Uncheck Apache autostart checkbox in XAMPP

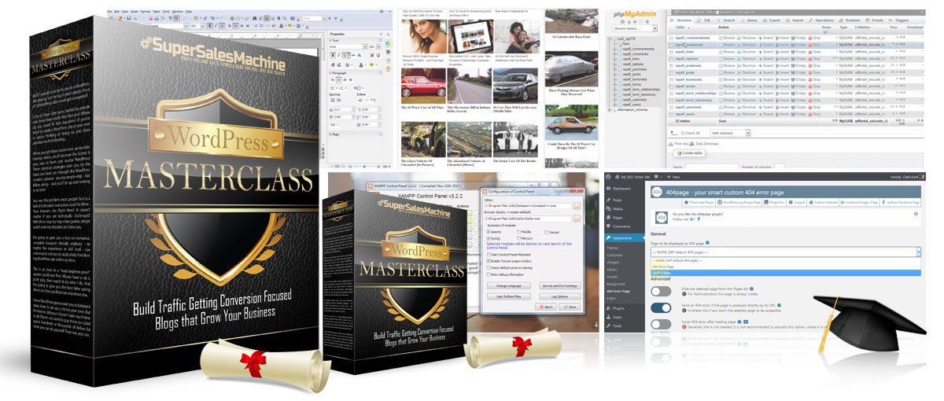click(x=489, y=232)
